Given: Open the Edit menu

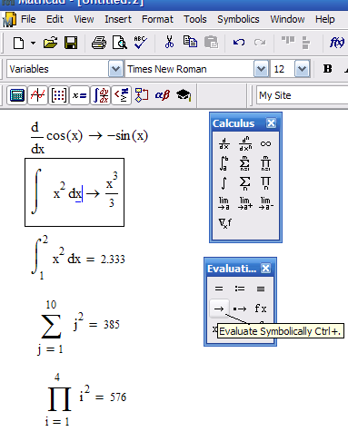Looking at the screenshot, I should (55, 19).
